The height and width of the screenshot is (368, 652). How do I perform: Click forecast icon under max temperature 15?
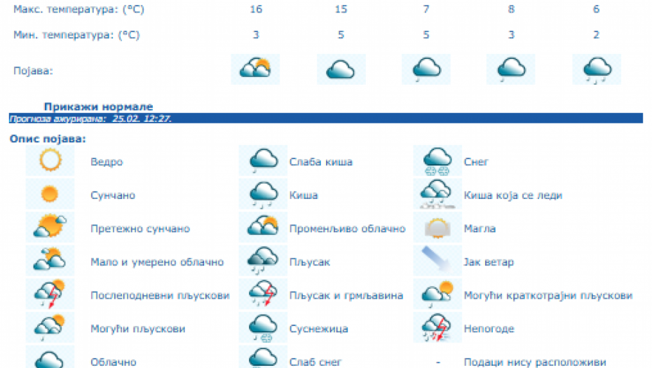tap(341, 70)
